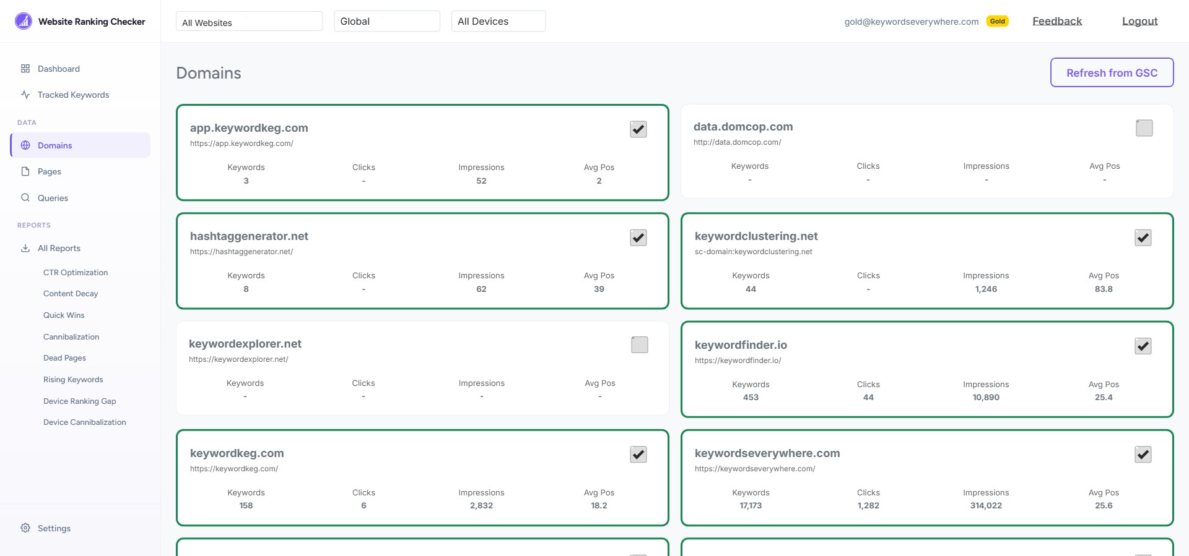The width and height of the screenshot is (1189, 556).
Task: Open All Reports
Action: coord(80,248)
